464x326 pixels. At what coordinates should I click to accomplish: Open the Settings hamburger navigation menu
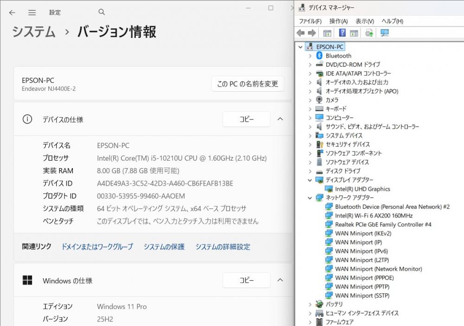[32, 13]
